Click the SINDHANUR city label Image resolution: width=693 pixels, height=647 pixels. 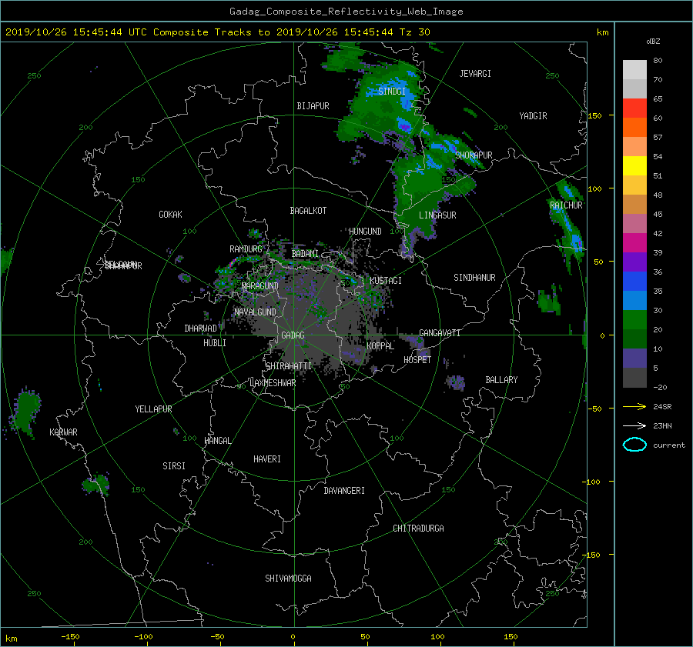(474, 278)
